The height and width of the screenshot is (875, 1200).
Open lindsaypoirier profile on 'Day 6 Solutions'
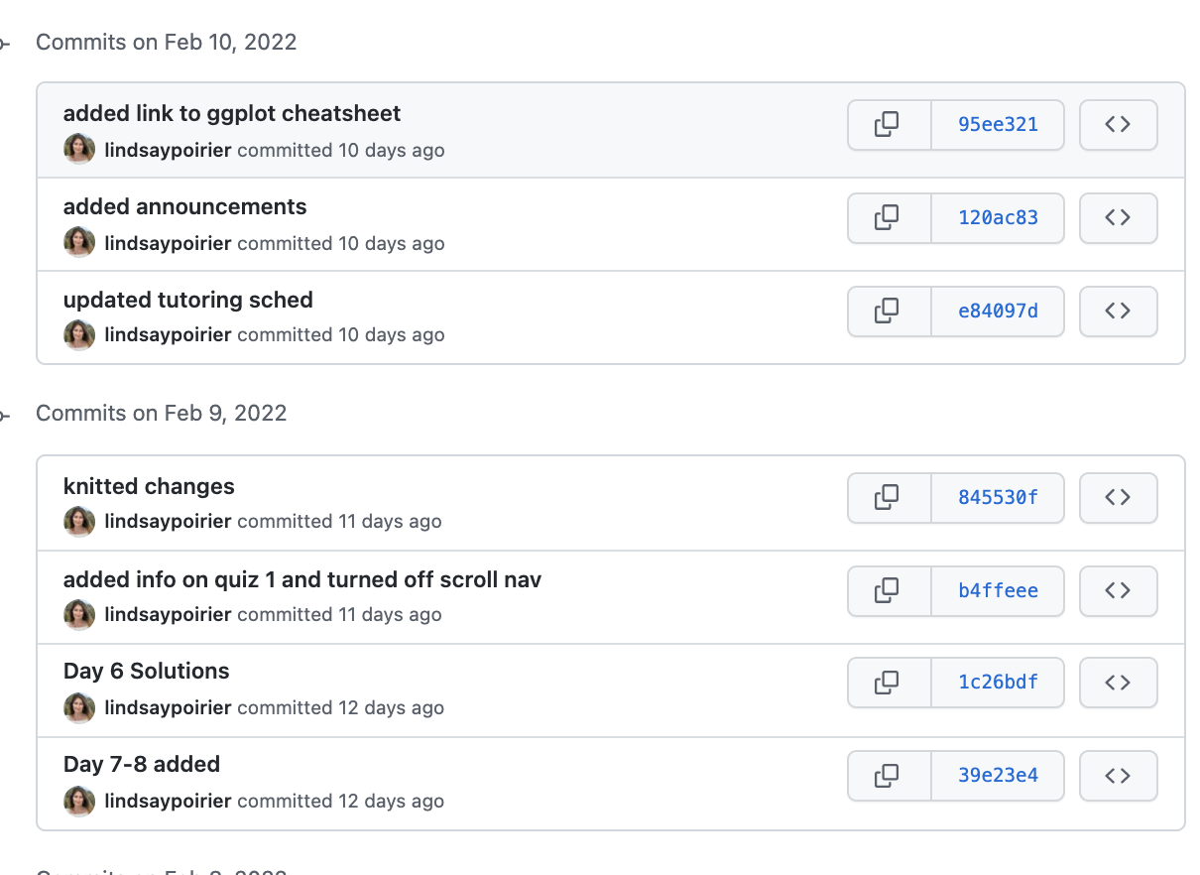(168, 708)
